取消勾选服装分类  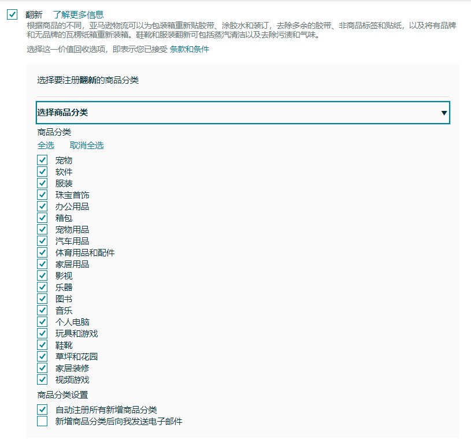[x=42, y=183]
